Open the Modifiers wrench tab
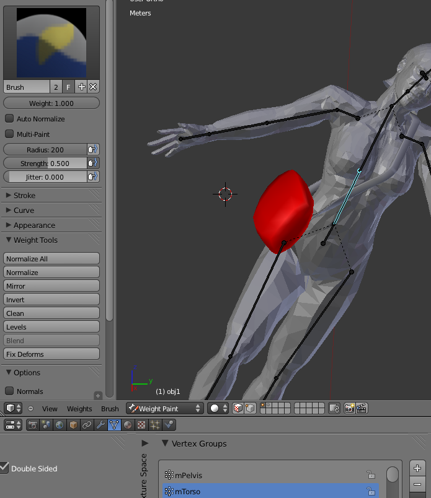This screenshot has width=431, height=498. click(x=100, y=425)
